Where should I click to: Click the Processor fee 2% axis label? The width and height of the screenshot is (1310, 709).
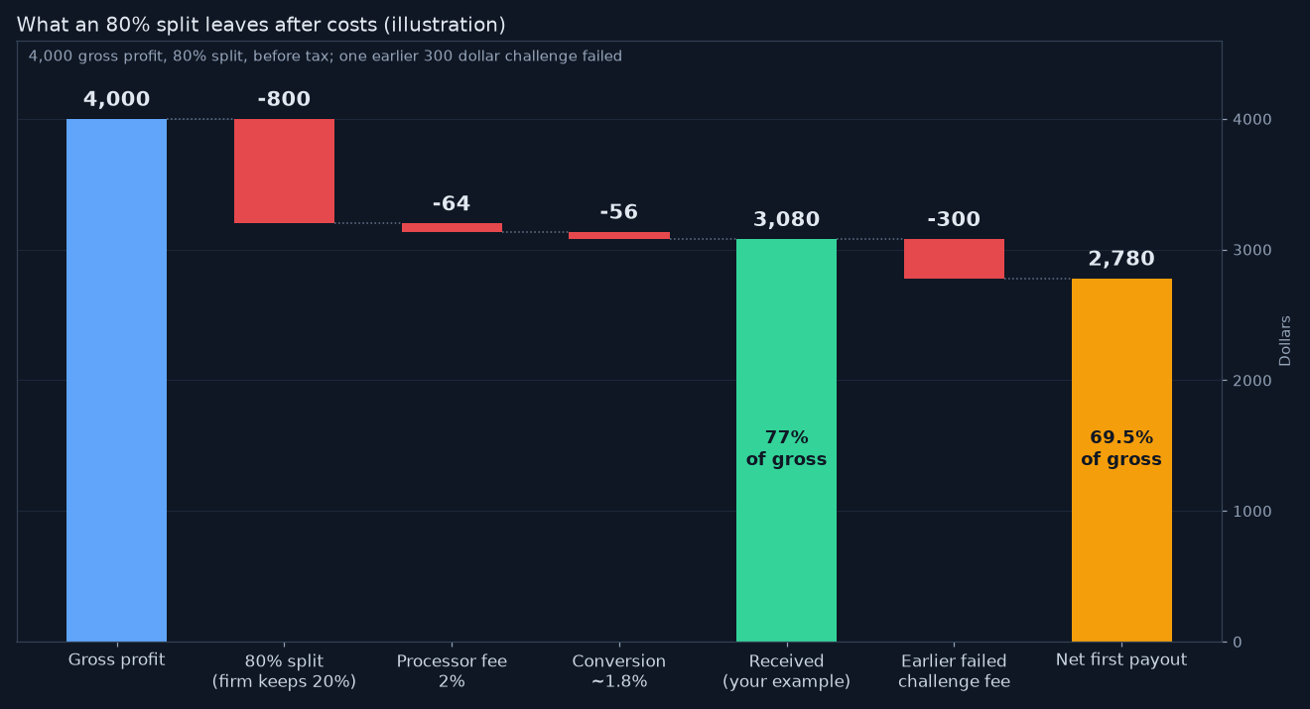click(452, 671)
